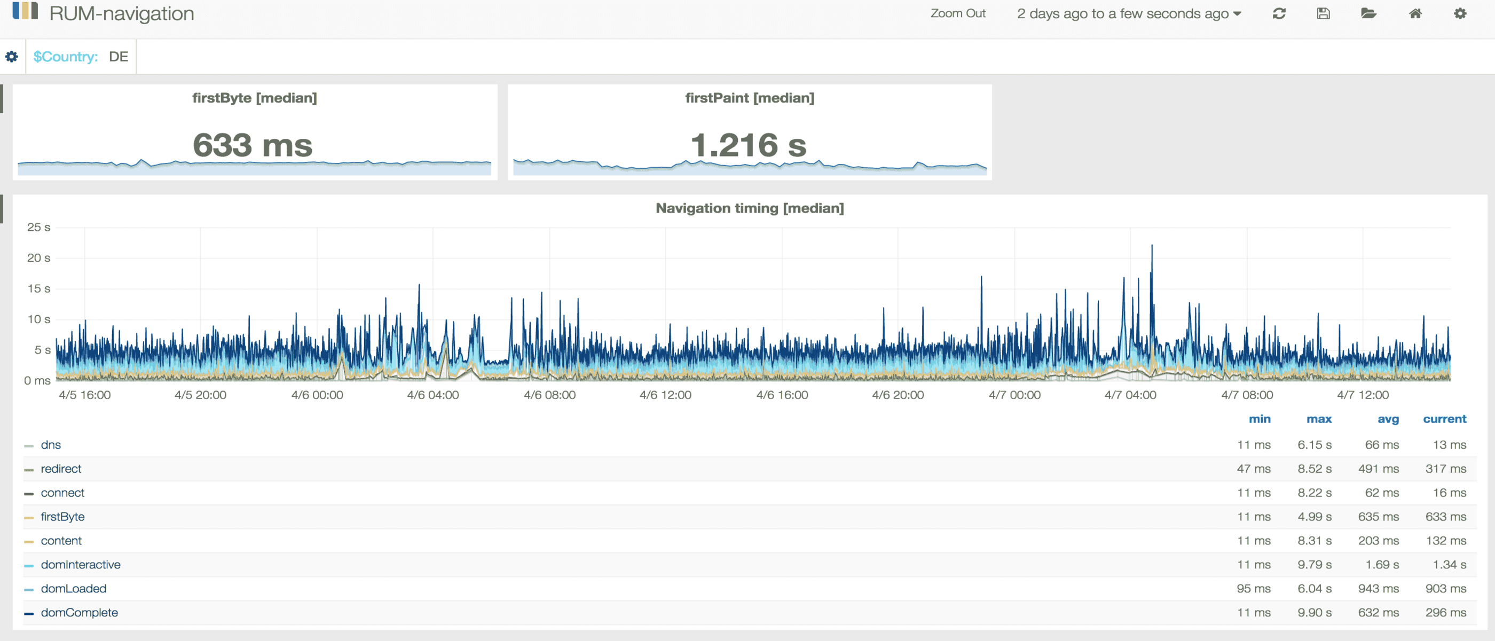Open first row handle menu on left edge
Image resolution: width=1495 pixels, height=641 pixels.
[2, 99]
